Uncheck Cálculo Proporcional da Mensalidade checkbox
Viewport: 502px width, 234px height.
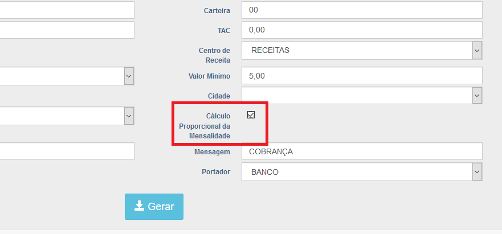pyautogui.click(x=251, y=114)
